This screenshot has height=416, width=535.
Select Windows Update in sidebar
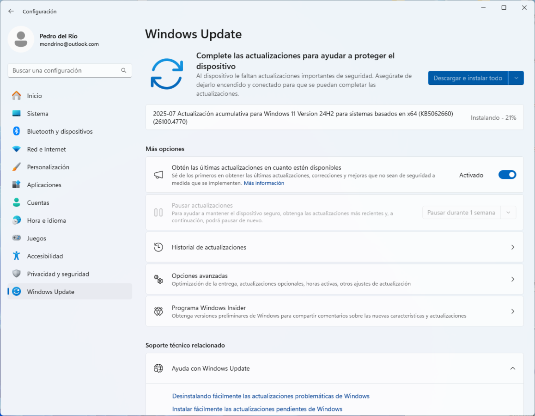coord(70,292)
